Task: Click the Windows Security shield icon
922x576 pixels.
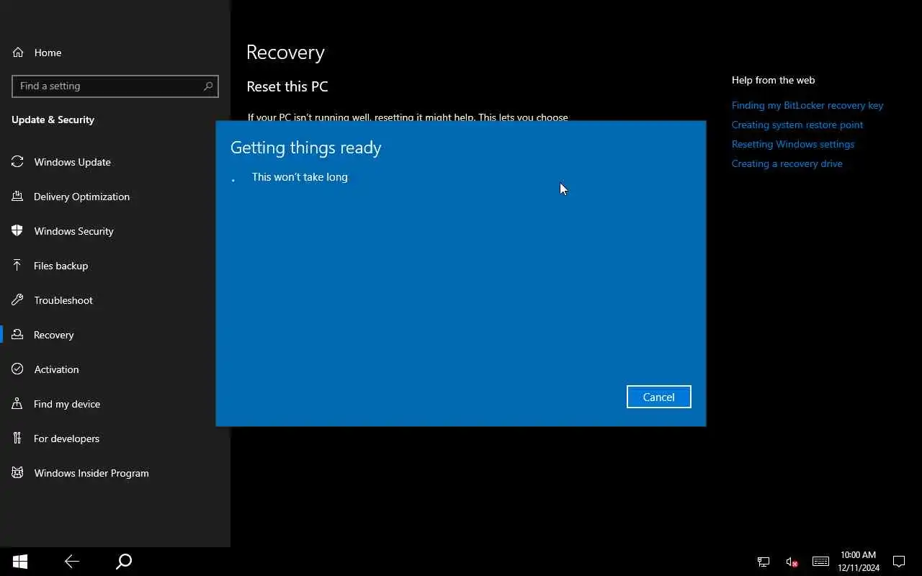Action: coord(17,231)
